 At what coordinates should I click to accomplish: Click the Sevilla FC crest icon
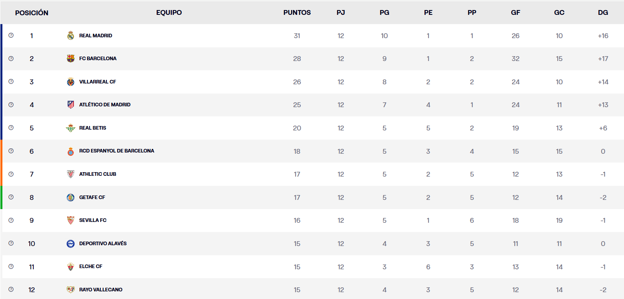click(71, 220)
